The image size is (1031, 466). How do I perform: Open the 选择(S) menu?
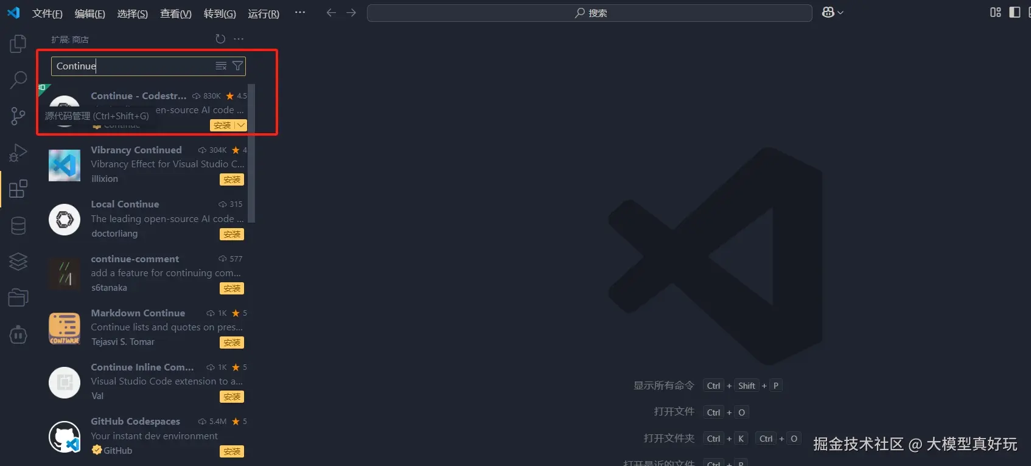133,13
